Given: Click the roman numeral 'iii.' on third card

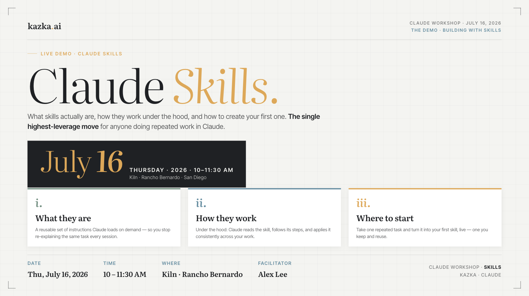Looking at the screenshot, I should click(x=363, y=203).
